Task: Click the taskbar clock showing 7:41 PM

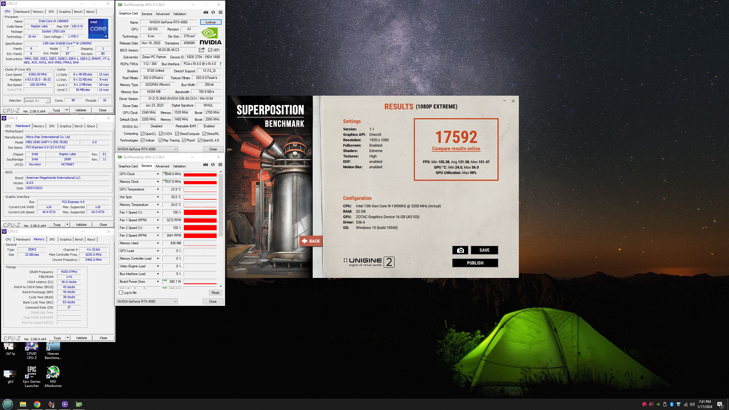Action: pyautogui.click(x=705, y=404)
